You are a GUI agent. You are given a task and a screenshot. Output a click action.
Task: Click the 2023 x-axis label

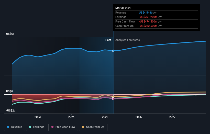[38, 117]
